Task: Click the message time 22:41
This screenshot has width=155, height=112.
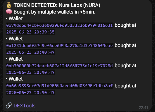Action: click(x=143, y=108)
